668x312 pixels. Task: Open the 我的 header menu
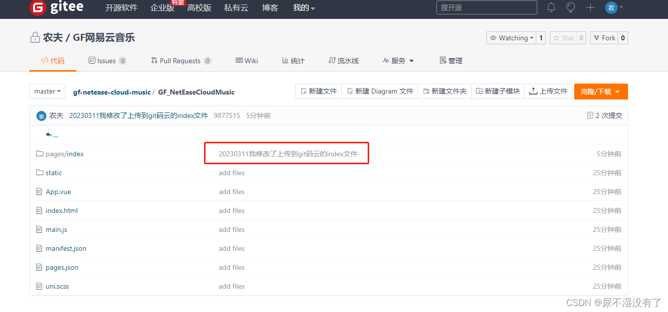tap(304, 8)
